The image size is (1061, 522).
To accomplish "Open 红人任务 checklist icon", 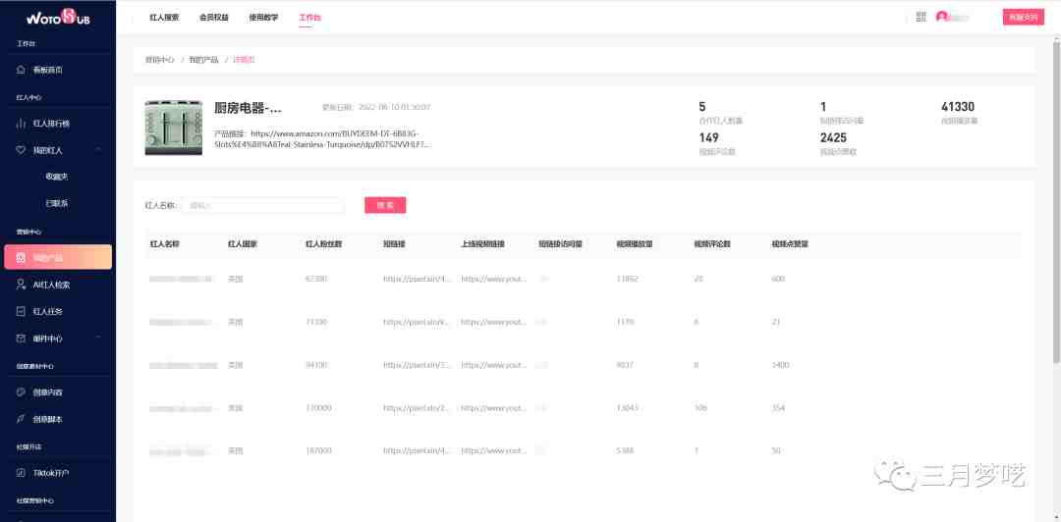I will [21, 312].
